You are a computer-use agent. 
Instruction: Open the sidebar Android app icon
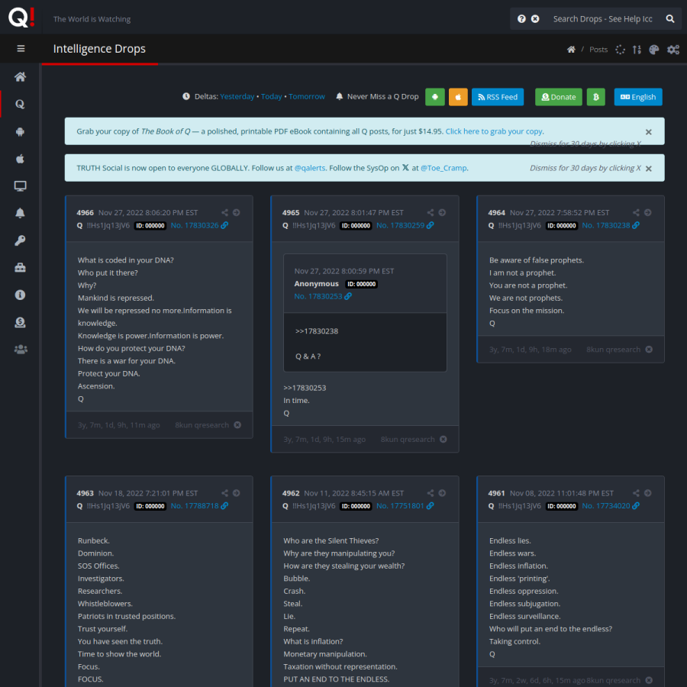pyautogui.click(x=20, y=131)
